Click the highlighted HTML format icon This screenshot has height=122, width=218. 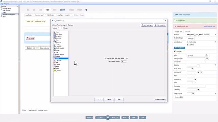(x=54, y=58)
